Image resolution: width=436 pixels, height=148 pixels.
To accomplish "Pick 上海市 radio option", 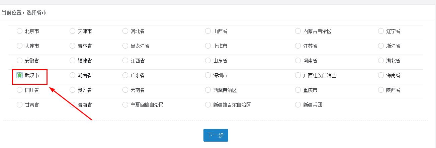I will [208, 46].
